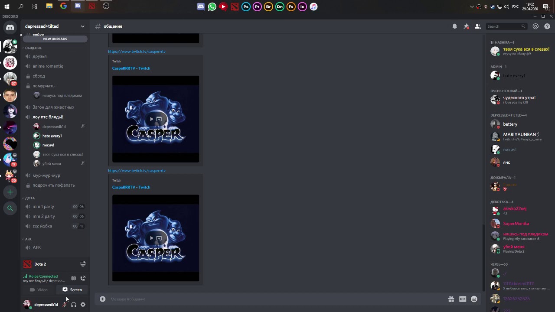This screenshot has height=312, width=555.
Task: Open depressed+tilted server dropdown menu
Action: (x=55, y=26)
